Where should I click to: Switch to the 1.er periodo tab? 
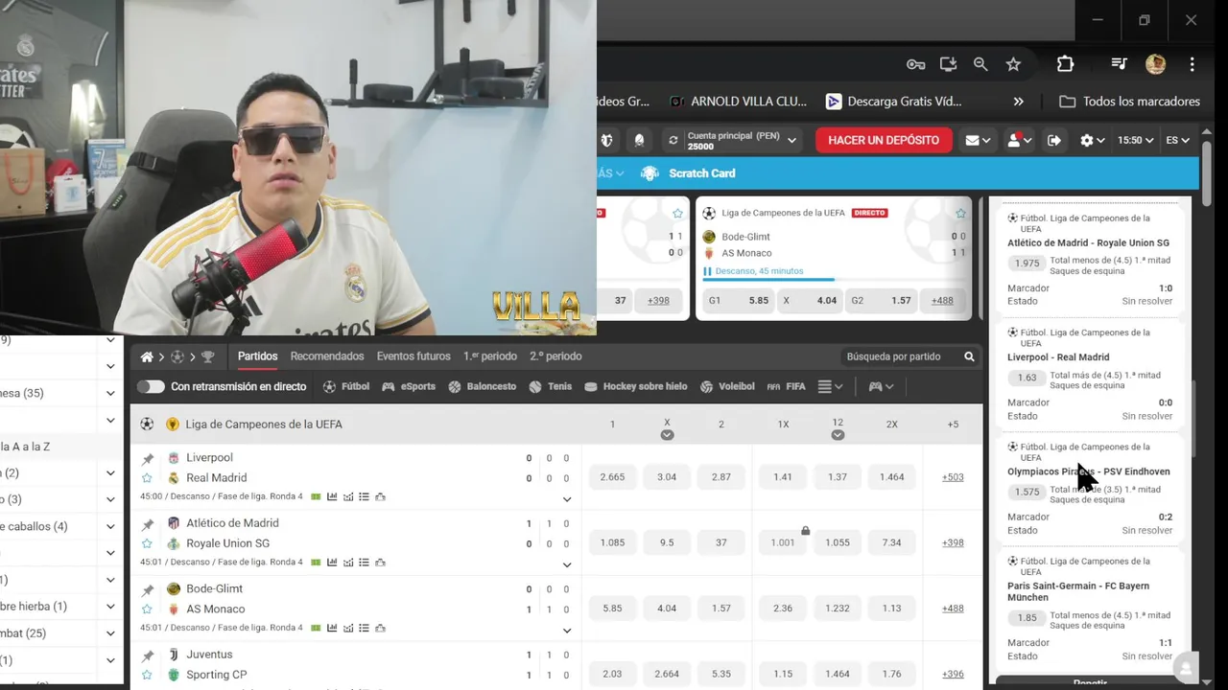point(490,356)
